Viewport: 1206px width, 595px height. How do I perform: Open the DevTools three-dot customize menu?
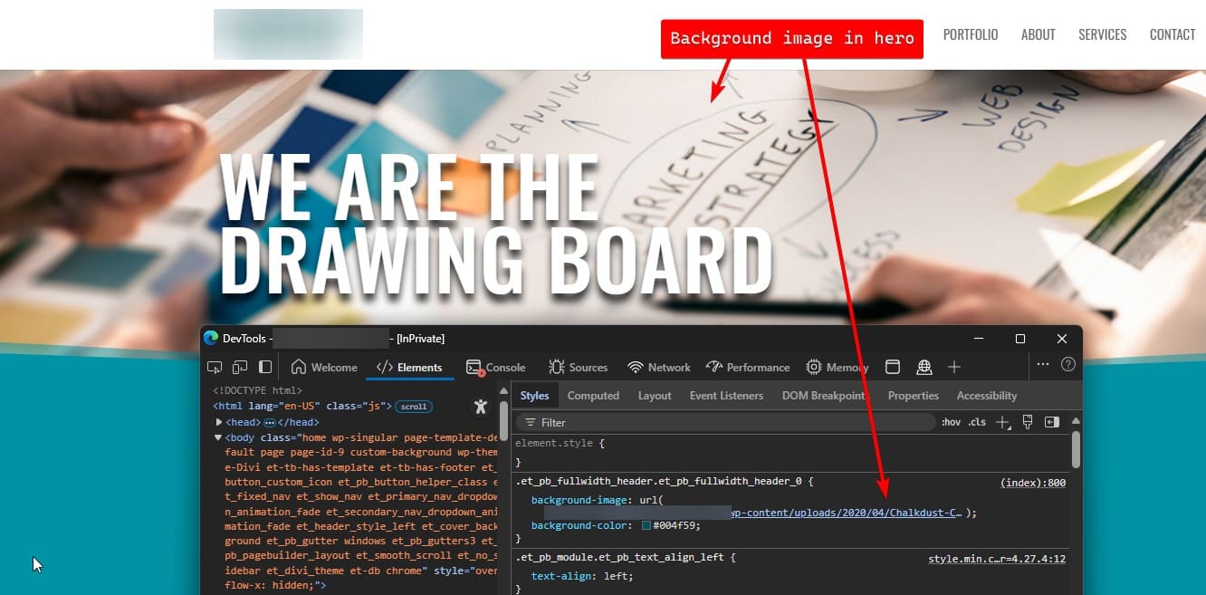1043,364
